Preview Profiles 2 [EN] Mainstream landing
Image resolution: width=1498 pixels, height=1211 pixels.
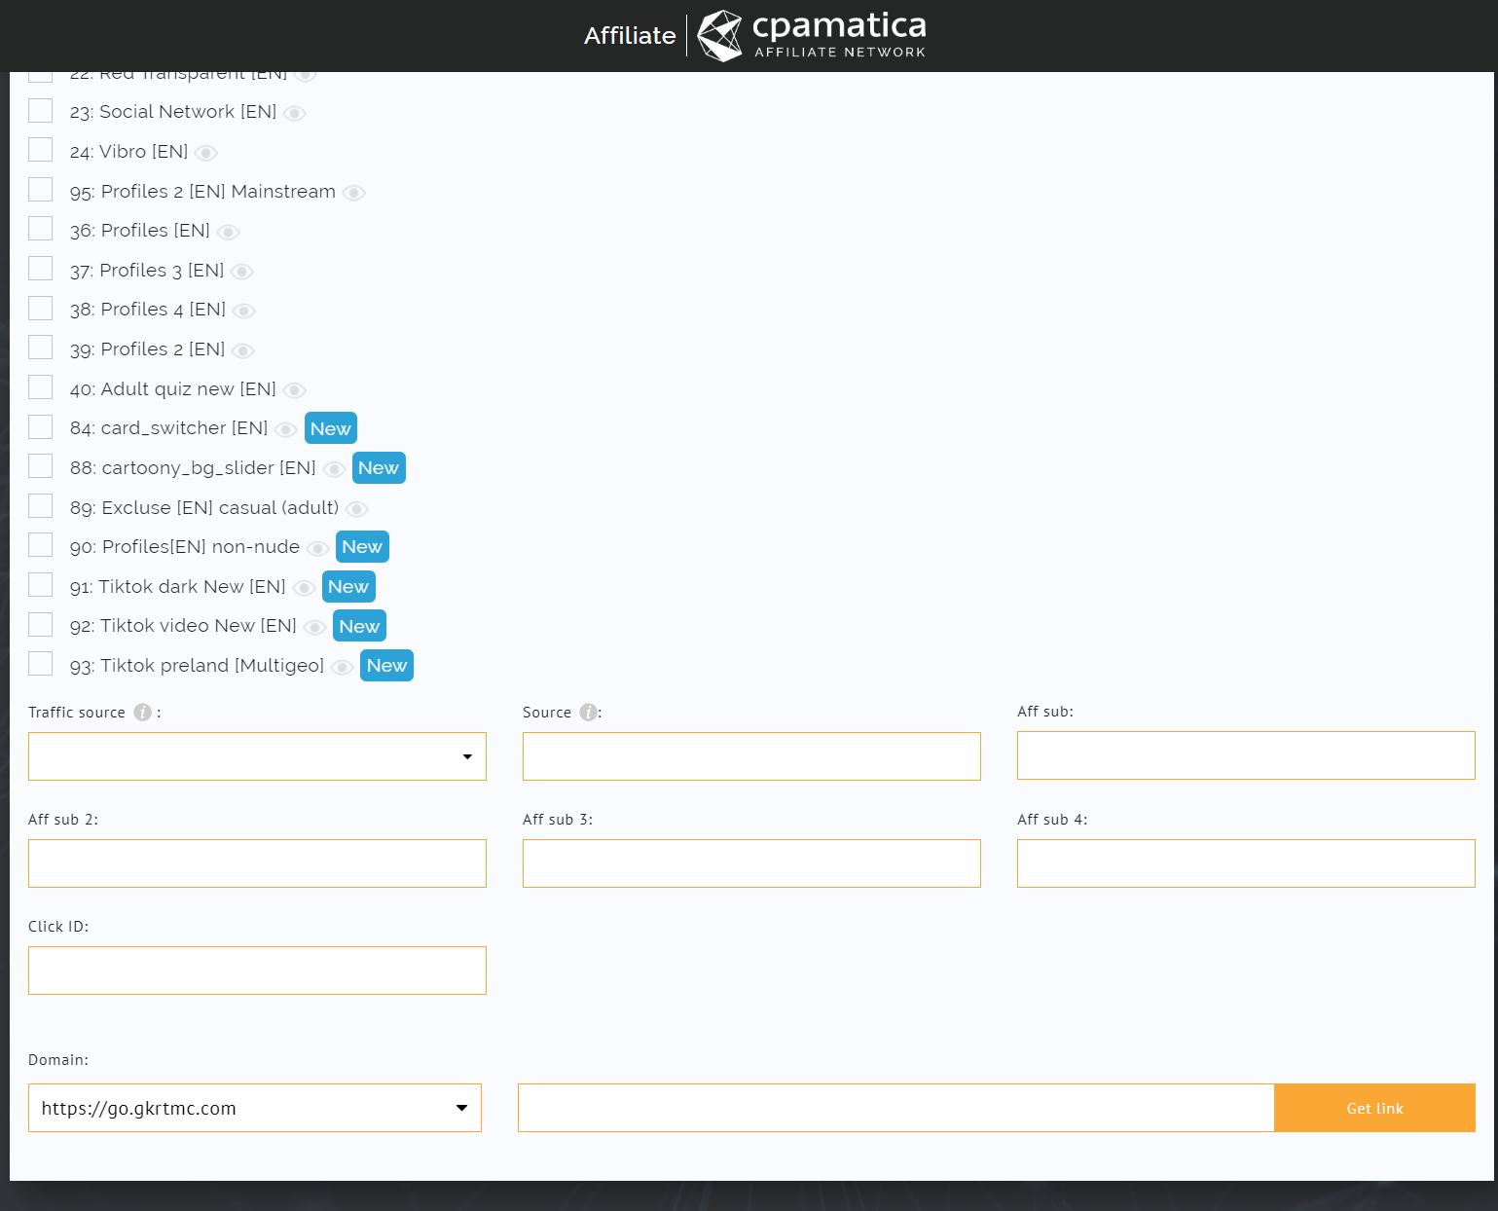(354, 193)
